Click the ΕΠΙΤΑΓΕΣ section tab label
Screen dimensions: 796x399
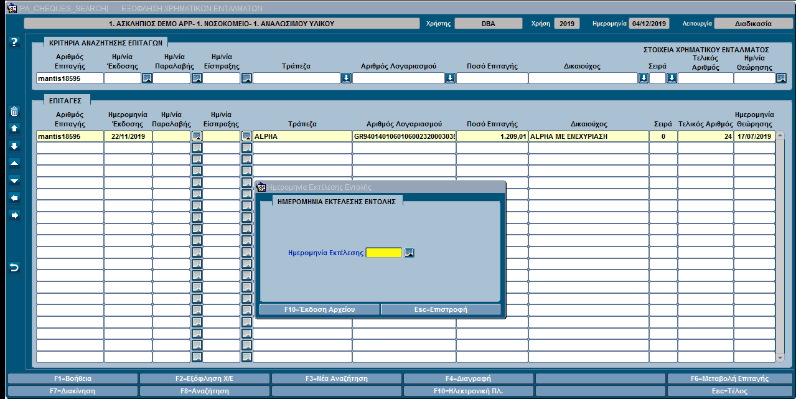pyautogui.click(x=67, y=100)
